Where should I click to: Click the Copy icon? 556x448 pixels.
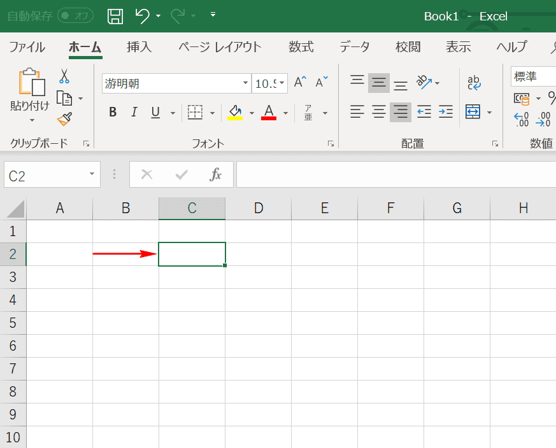[x=64, y=98]
